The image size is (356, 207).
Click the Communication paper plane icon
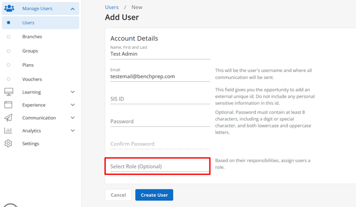[x=8, y=118]
